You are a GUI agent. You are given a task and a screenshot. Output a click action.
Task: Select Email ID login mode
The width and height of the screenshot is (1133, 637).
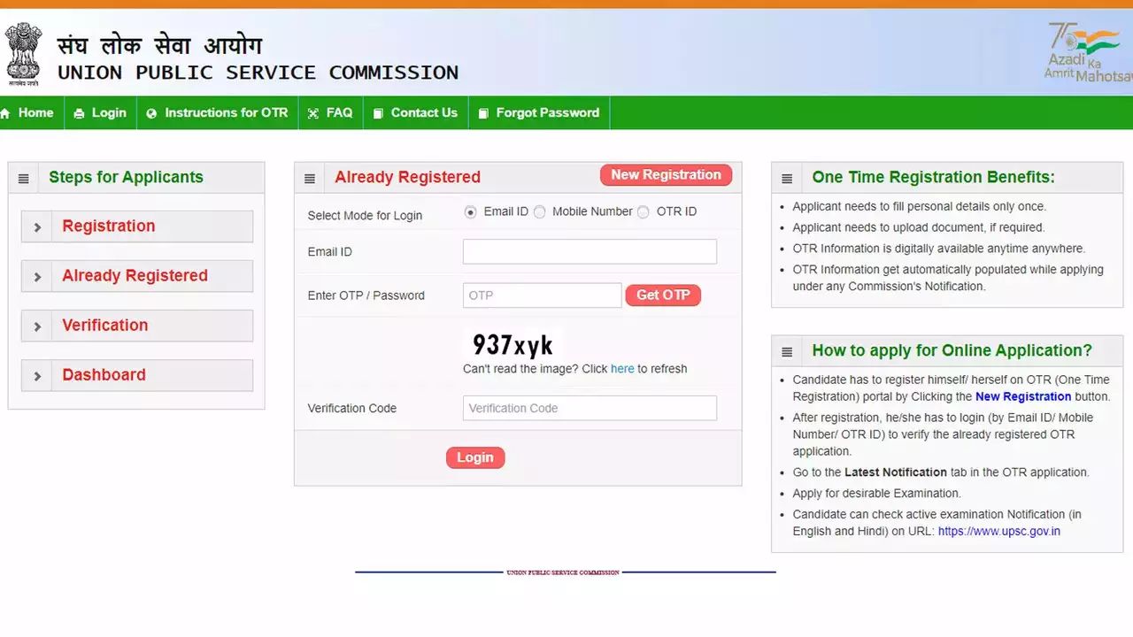pyautogui.click(x=470, y=212)
